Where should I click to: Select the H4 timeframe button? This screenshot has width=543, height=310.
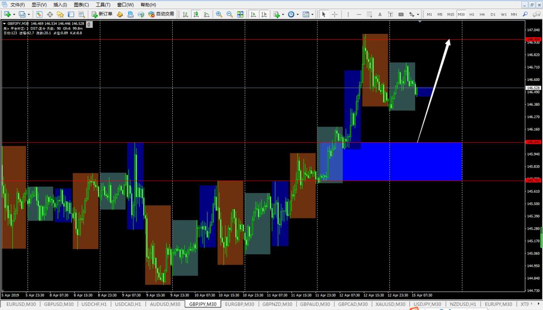(482, 14)
